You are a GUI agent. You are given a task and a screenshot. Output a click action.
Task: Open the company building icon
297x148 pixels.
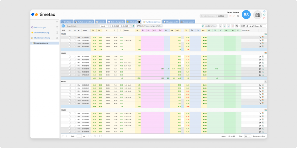coord(257,15)
